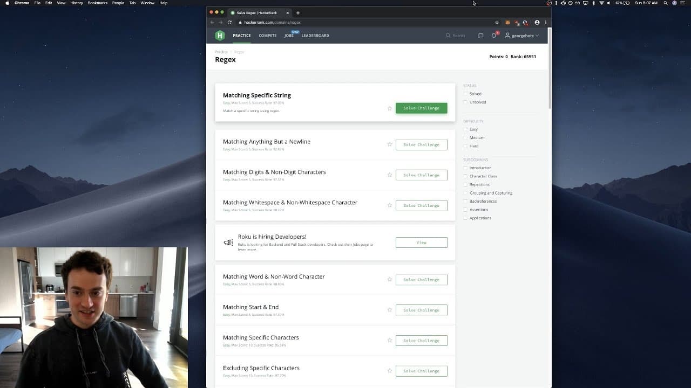Star Matching Word & Non-Word Character
Viewport: 691px width, 388px height.
(x=389, y=280)
